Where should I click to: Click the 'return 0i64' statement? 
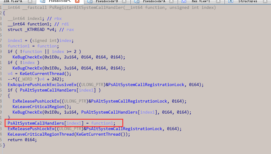[22, 140]
